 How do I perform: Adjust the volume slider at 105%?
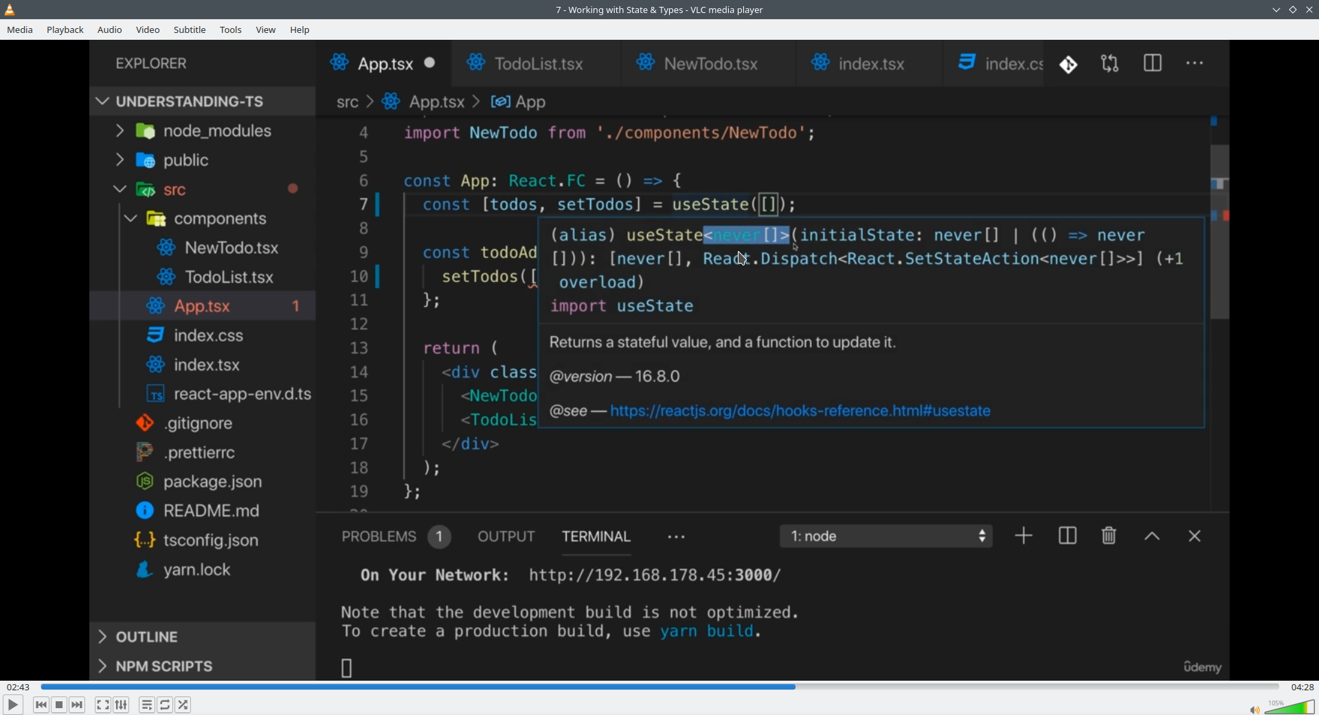(1290, 707)
